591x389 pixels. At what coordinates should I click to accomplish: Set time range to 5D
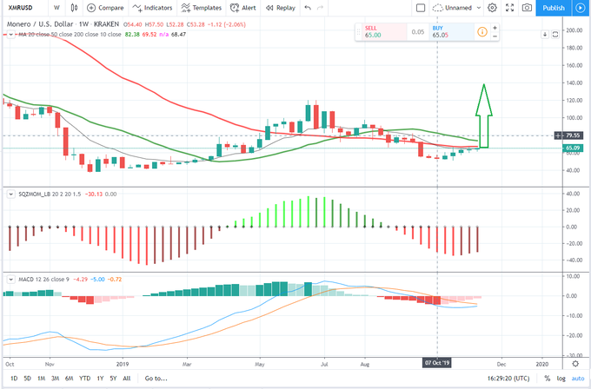[28, 378]
